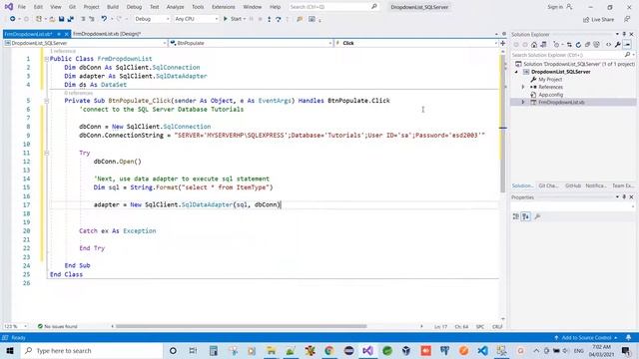639x359 pixels.
Task: Collapse the BtnPopulate_Click sub outline
Action: 47,101
